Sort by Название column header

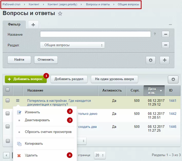coord(61,91)
